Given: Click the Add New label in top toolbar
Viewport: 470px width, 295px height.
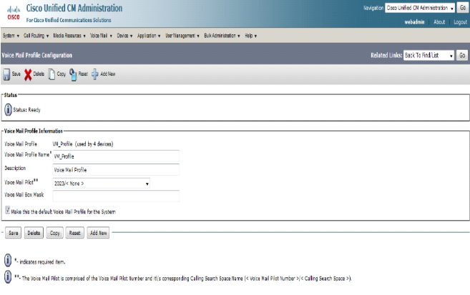Looking at the screenshot, I should (x=107, y=74).
